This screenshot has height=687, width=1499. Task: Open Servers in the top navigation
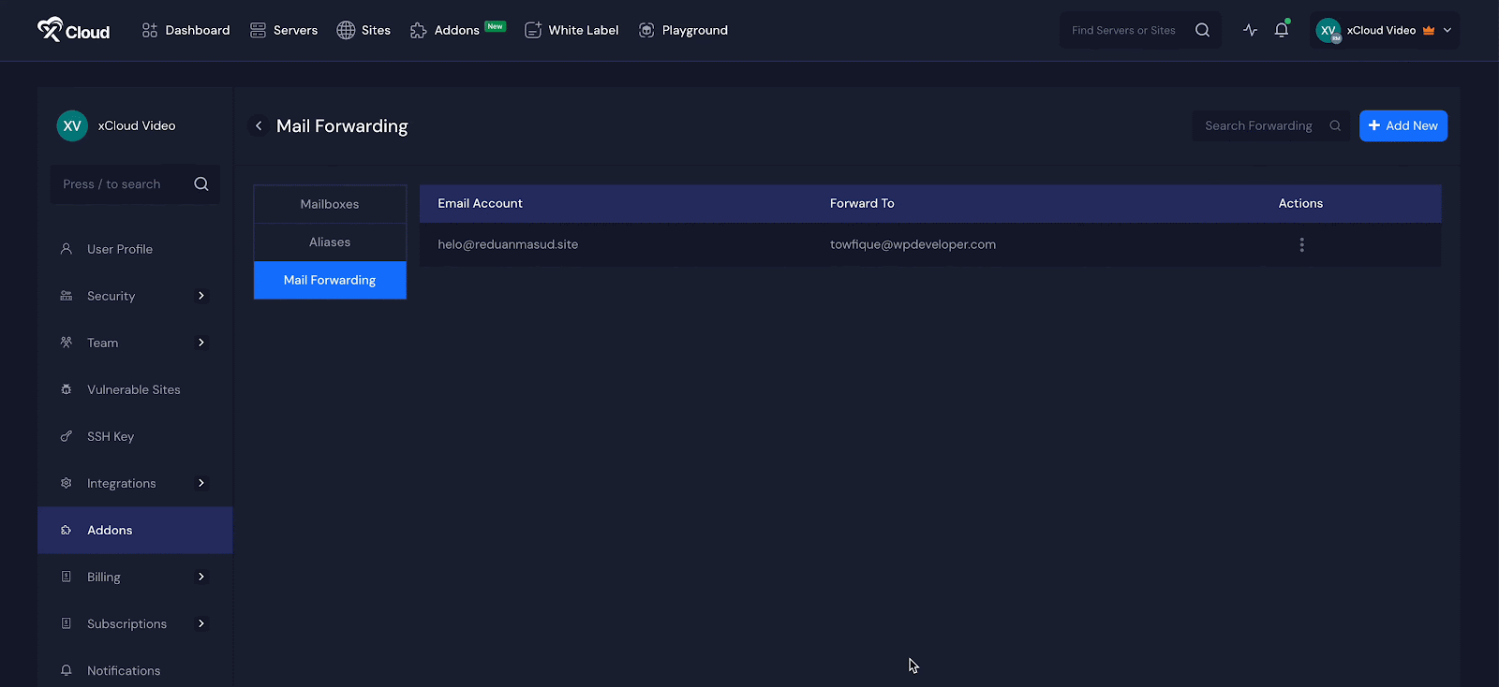tap(284, 30)
